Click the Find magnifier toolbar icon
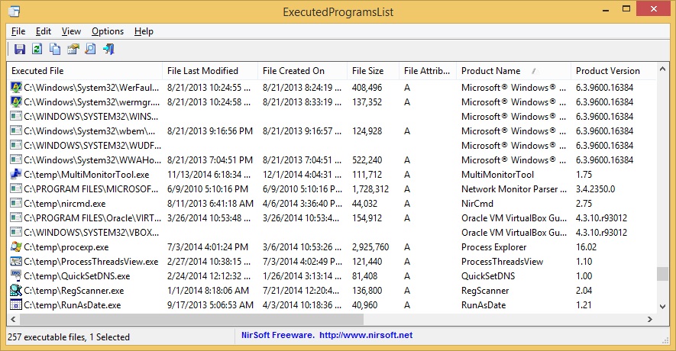The height and width of the screenshot is (351, 676). click(90, 50)
